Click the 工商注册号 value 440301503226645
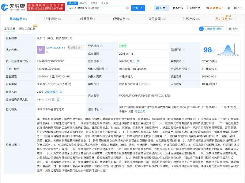The height and width of the screenshot is (183, 245). click(x=48, y=69)
